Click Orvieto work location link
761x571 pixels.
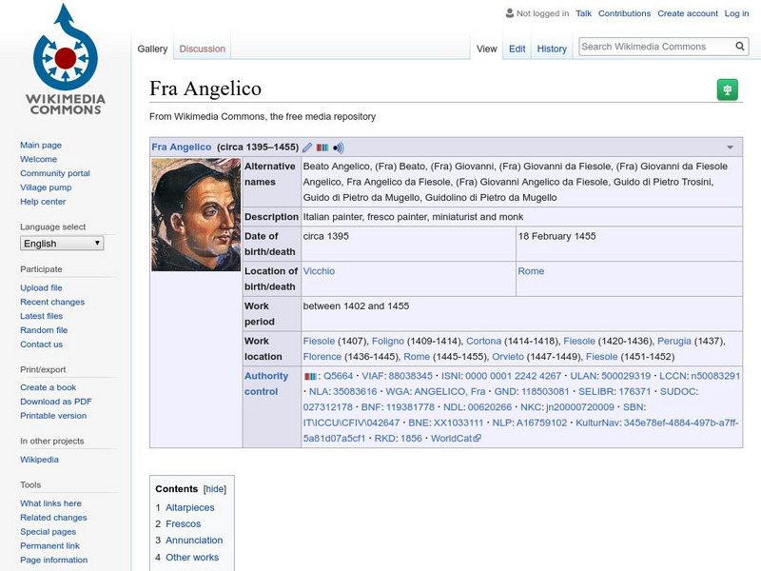[508, 356]
